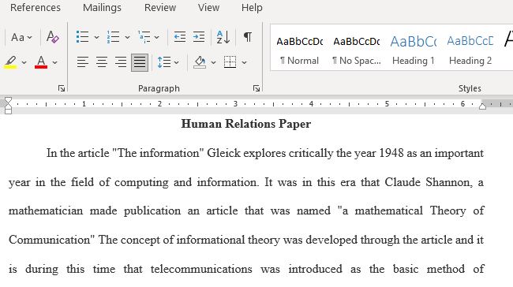This screenshot has width=513, height=287.
Task: Click the Borders icon
Action: click(x=230, y=62)
